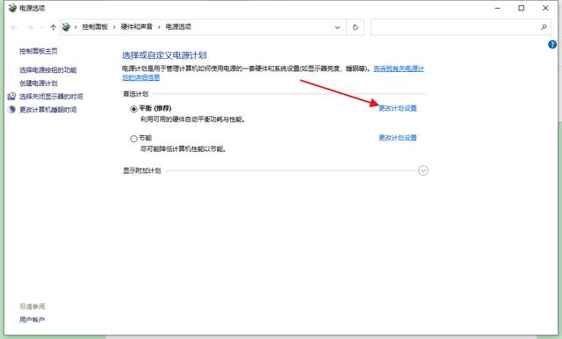This screenshot has width=562, height=339.
Task: Click the 另请参阅 label
Action: tap(32, 307)
